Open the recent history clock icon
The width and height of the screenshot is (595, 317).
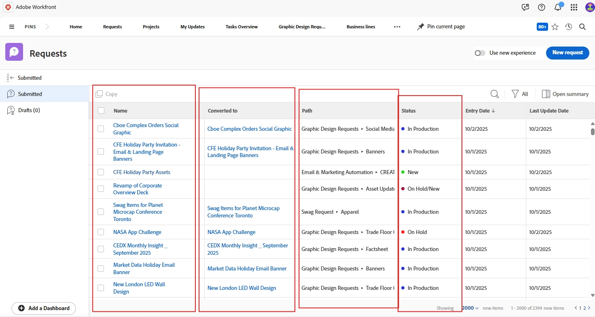click(x=569, y=27)
